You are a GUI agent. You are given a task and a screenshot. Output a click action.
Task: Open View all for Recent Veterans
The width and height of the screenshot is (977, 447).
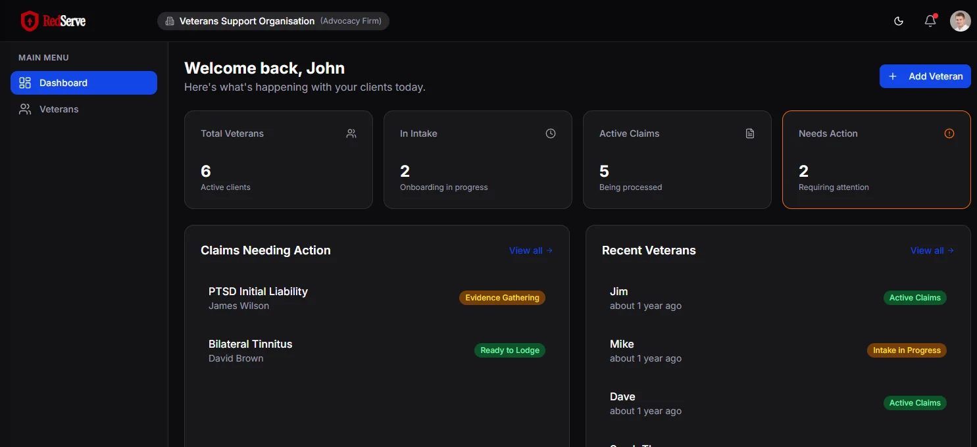pyautogui.click(x=932, y=250)
